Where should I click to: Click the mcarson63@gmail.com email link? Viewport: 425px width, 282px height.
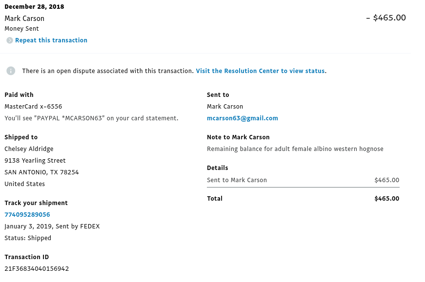(243, 118)
